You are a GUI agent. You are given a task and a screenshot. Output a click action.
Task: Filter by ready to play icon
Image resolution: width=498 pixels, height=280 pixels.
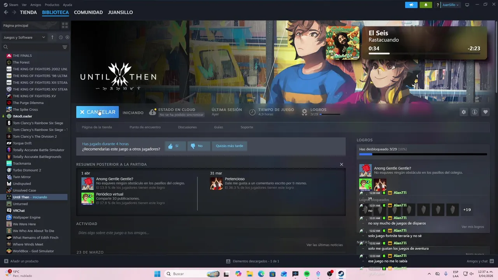coord(67,37)
